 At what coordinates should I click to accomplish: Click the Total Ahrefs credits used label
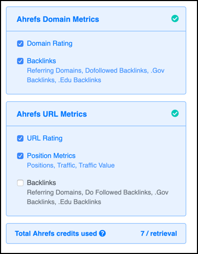(x=56, y=233)
